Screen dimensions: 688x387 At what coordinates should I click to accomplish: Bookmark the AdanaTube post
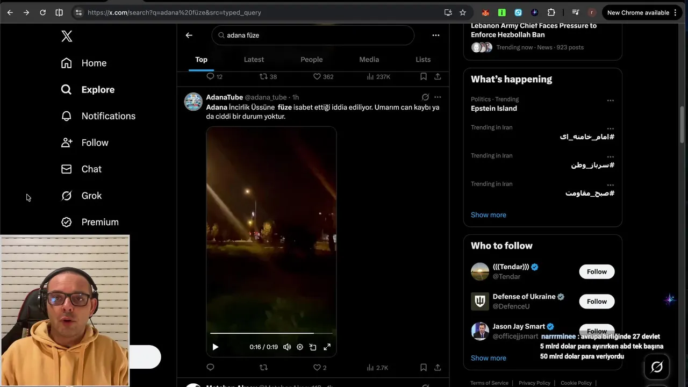(x=424, y=368)
